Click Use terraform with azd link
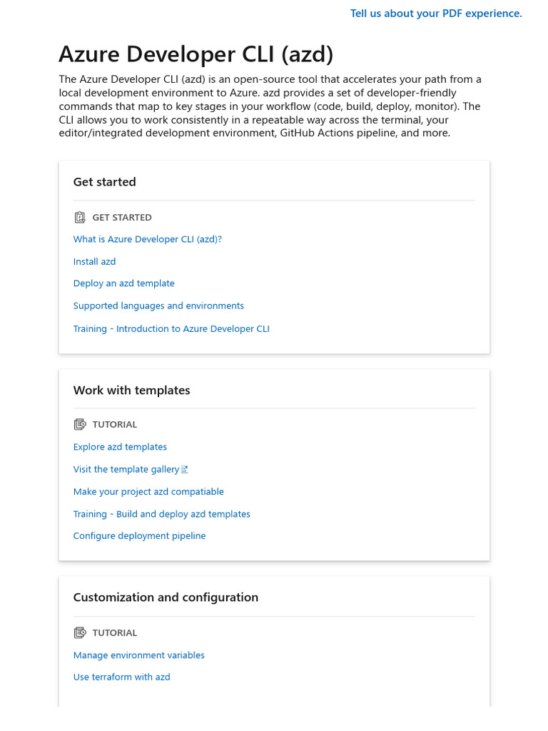The width and height of the screenshot is (548, 731). 121,677
